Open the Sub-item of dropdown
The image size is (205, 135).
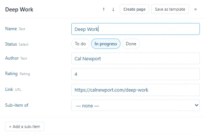136,106
